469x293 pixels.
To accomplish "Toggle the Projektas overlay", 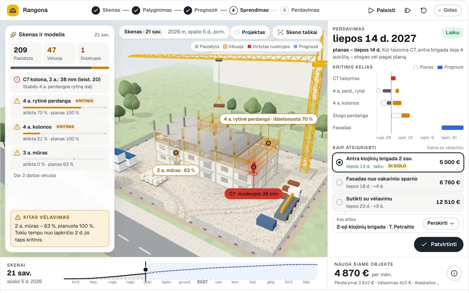I will [x=250, y=32].
